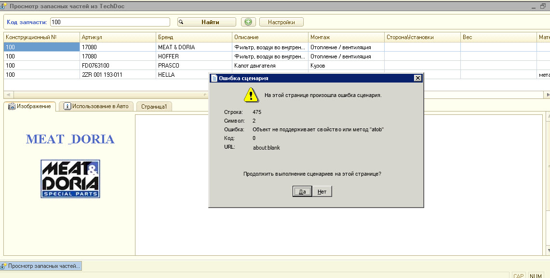
Task: Close the Ошибка сценария dialog
Action: click(417, 78)
